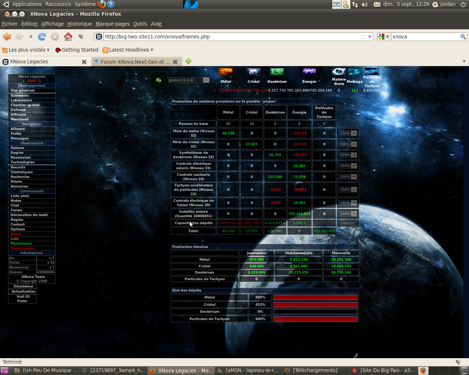Open the Outils menu
This screenshot has width=469, height=375.
140,24
